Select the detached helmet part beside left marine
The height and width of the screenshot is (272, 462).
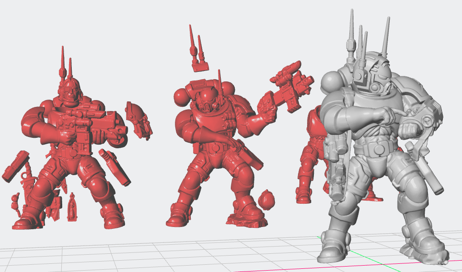tap(139, 120)
